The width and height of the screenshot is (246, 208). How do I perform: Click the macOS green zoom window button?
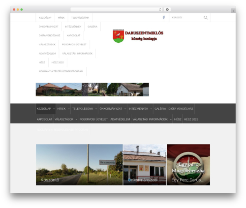(22, 10)
